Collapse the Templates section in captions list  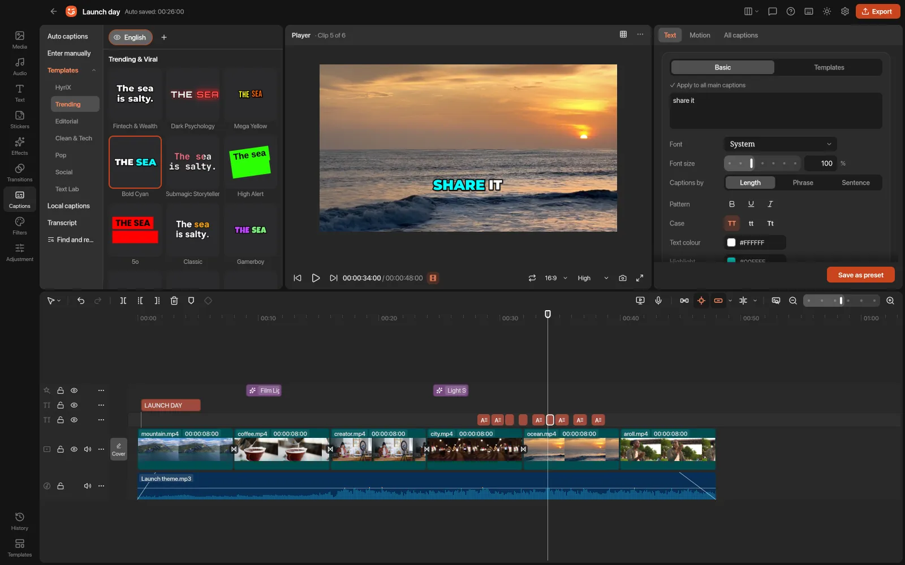pos(94,71)
